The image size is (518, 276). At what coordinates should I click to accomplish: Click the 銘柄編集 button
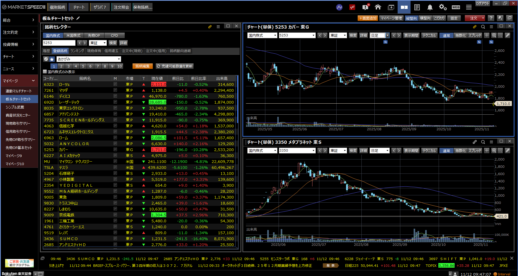[143, 66]
